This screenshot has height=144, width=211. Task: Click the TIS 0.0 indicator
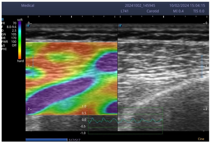(x=199, y=11)
